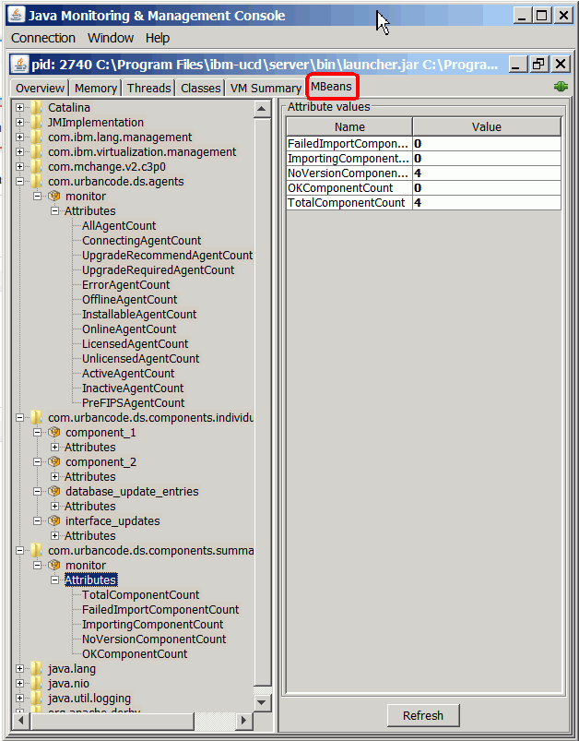Click the horizontal scrollbar thumb of the tree
The image size is (579, 741).
(x=112, y=721)
